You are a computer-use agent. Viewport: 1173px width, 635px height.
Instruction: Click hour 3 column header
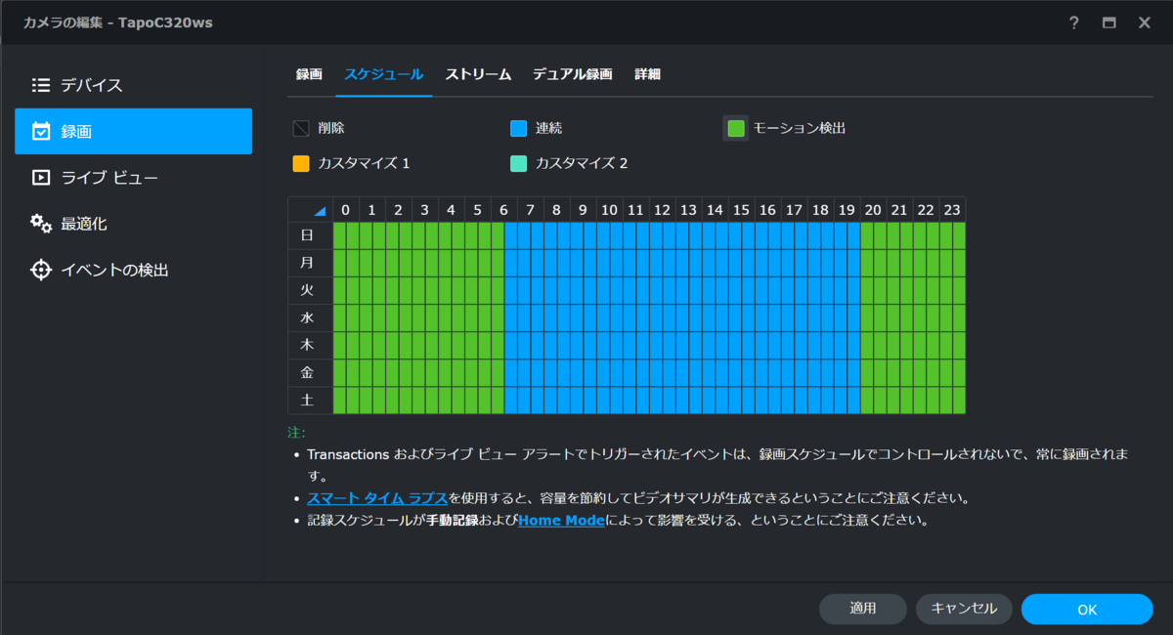424,210
